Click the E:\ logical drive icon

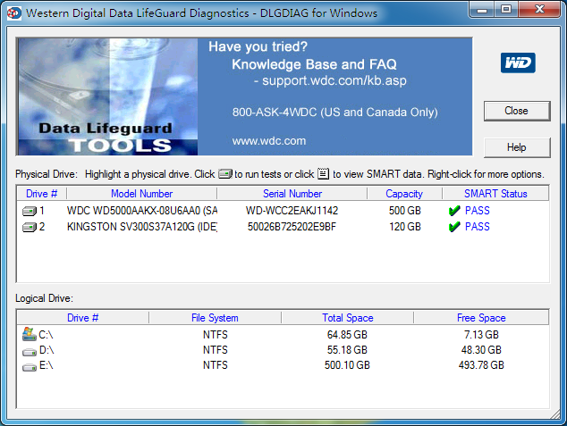(30, 367)
